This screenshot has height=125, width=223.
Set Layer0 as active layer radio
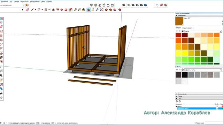176,106
